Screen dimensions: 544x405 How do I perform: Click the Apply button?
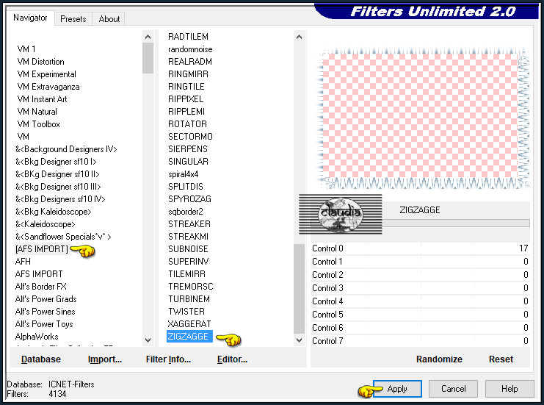397,389
